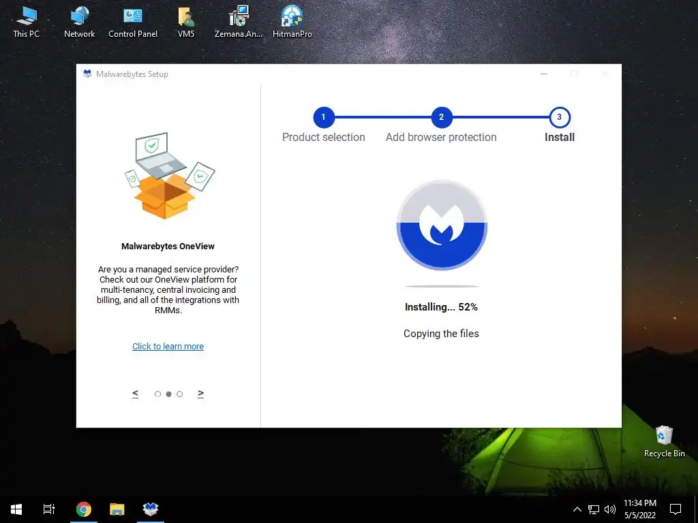
Task: Click the 'Installing... 52%' status text
Action: [x=441, y=307]
